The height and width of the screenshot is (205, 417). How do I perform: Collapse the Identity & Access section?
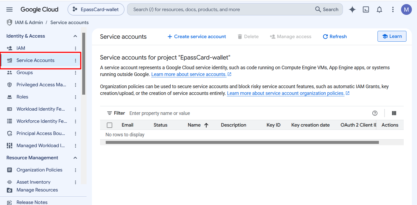[x=75, y=36]
